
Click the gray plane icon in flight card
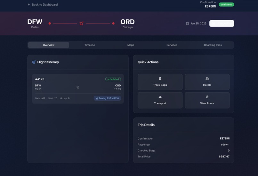pyautogui.click(x=78, y=87)
